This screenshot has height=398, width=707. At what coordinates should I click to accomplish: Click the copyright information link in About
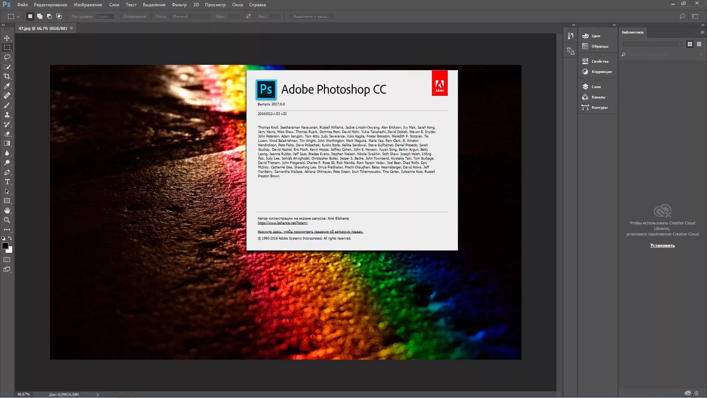(310, 232)
